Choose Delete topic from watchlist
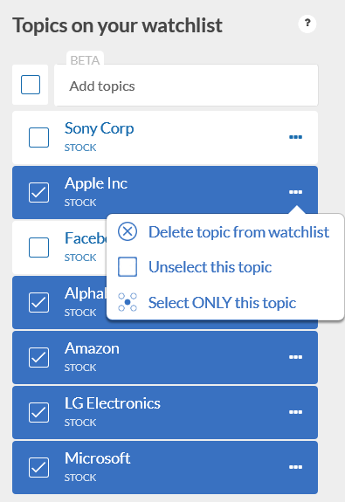 click(x=239, y=231)
